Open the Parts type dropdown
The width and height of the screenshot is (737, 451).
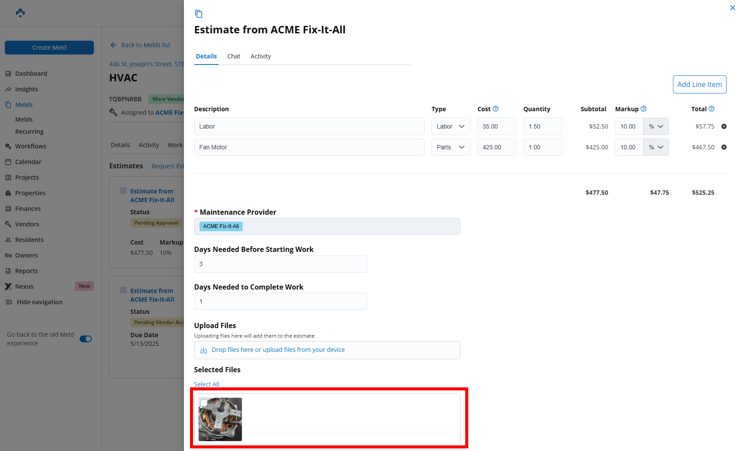451,147
